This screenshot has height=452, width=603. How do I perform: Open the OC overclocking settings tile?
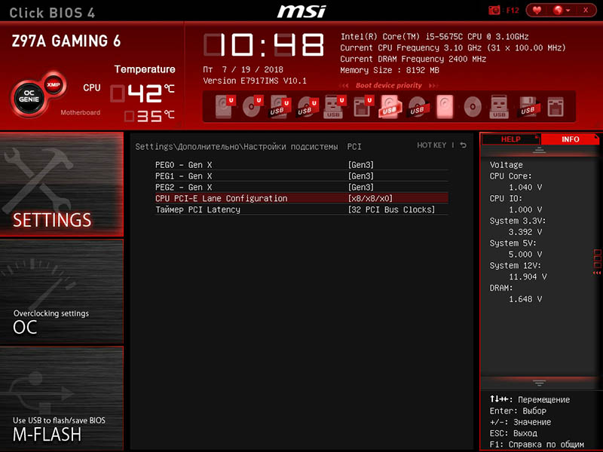62,292
